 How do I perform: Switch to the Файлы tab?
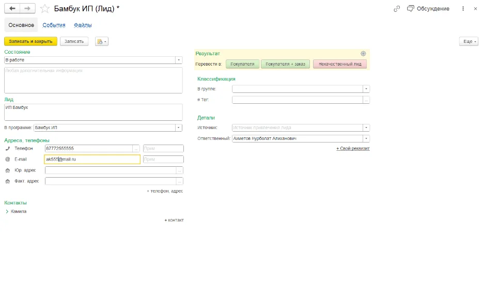point(83,25)
